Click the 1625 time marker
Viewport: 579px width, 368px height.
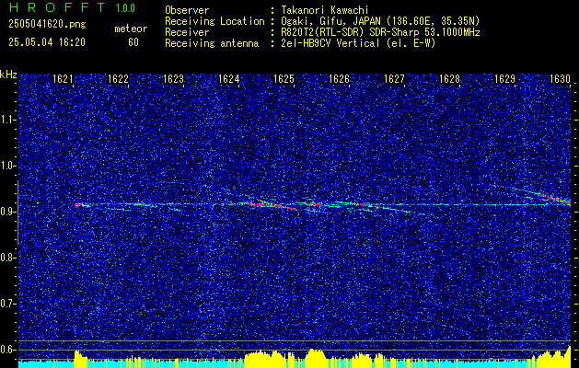click(x=284, y=79)
